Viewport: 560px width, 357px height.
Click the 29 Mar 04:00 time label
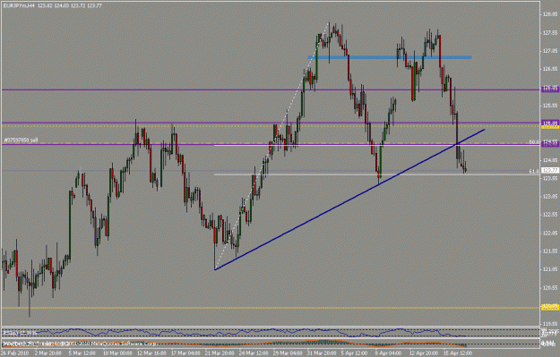[x=289, y=353]
